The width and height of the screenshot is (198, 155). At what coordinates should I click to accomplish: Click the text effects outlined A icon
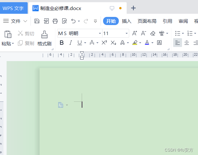coord(122,43)
